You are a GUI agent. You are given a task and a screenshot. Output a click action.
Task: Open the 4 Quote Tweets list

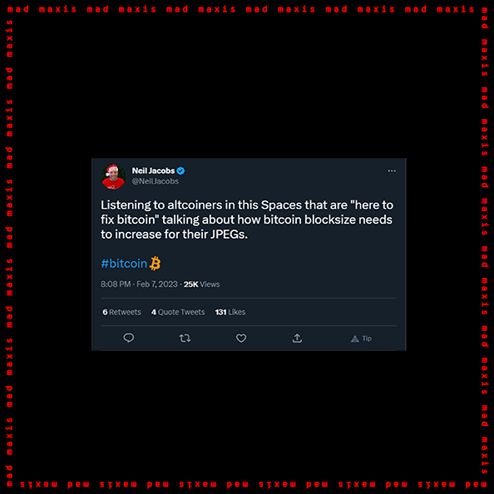click(x=178, y=312)
